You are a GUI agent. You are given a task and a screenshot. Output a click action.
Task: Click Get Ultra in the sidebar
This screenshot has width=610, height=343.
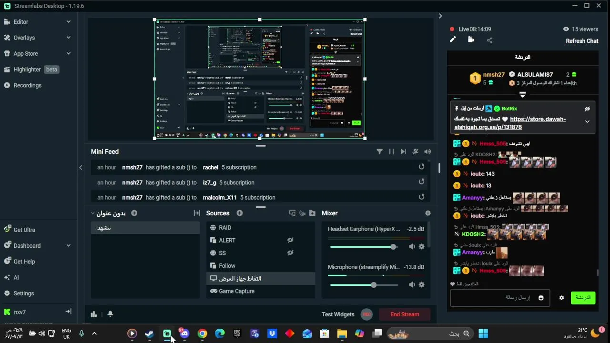coord(24,230)
